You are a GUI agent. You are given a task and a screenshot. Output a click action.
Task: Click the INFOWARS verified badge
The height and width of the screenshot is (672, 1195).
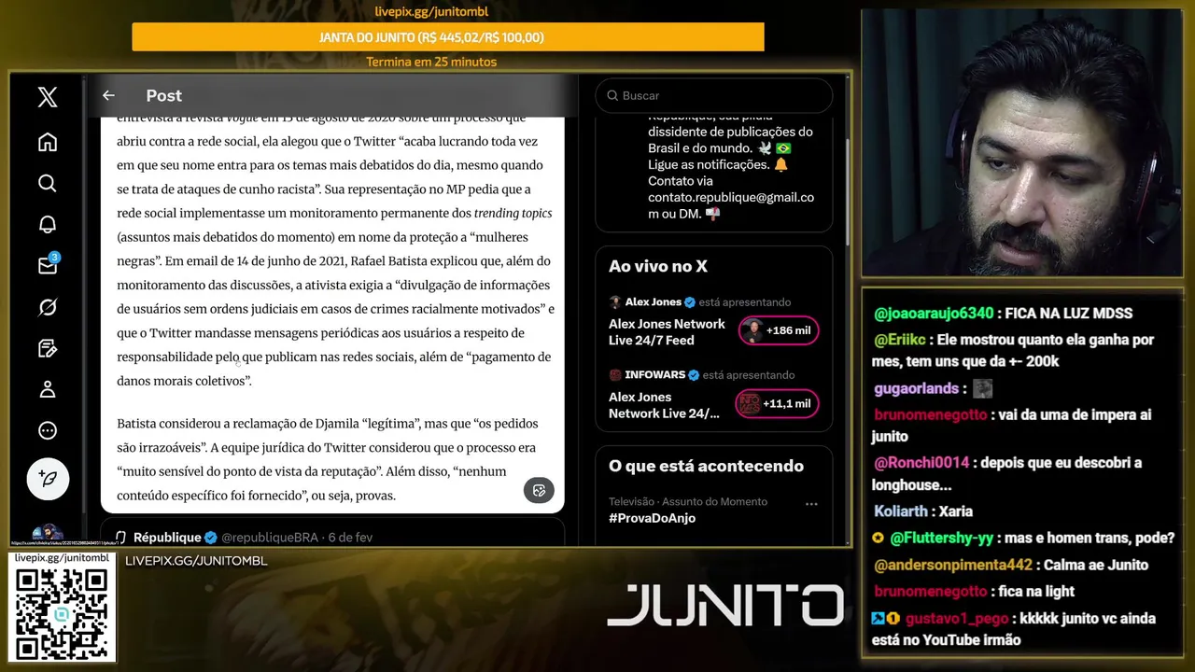pyautogui.click(x=694, y=375)
